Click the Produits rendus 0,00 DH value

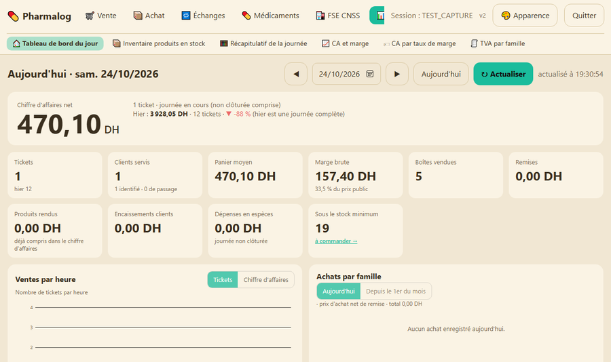tap(37, 228)
